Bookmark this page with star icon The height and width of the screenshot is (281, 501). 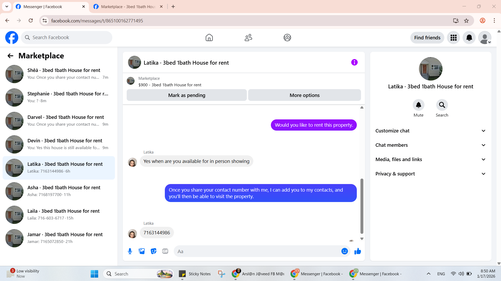tap(466, 21)
